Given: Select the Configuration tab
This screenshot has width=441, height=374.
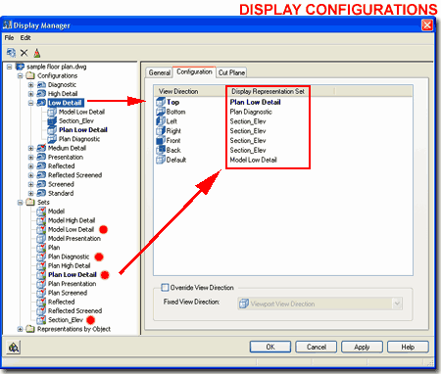Looking at the screenshot, I should (x=194, y=71).
